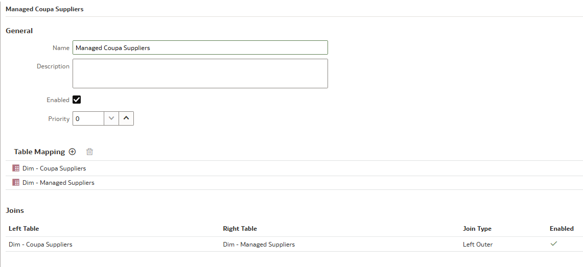
Task: Click the trash icon beside Table Mapping
Action: [89, 152]
